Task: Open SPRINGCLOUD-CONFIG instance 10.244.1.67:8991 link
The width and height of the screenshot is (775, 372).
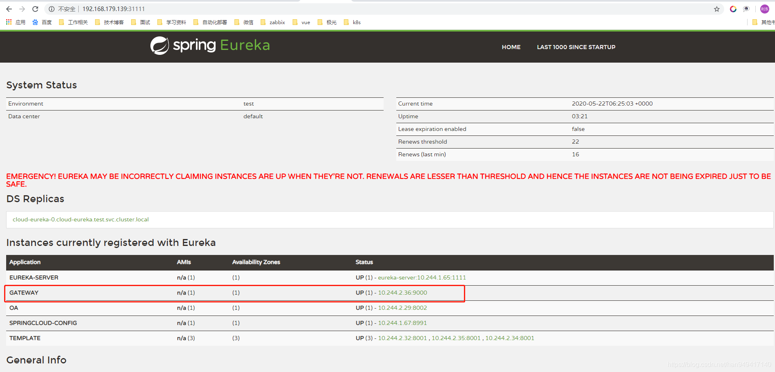Action: click(x=402, y=323)
